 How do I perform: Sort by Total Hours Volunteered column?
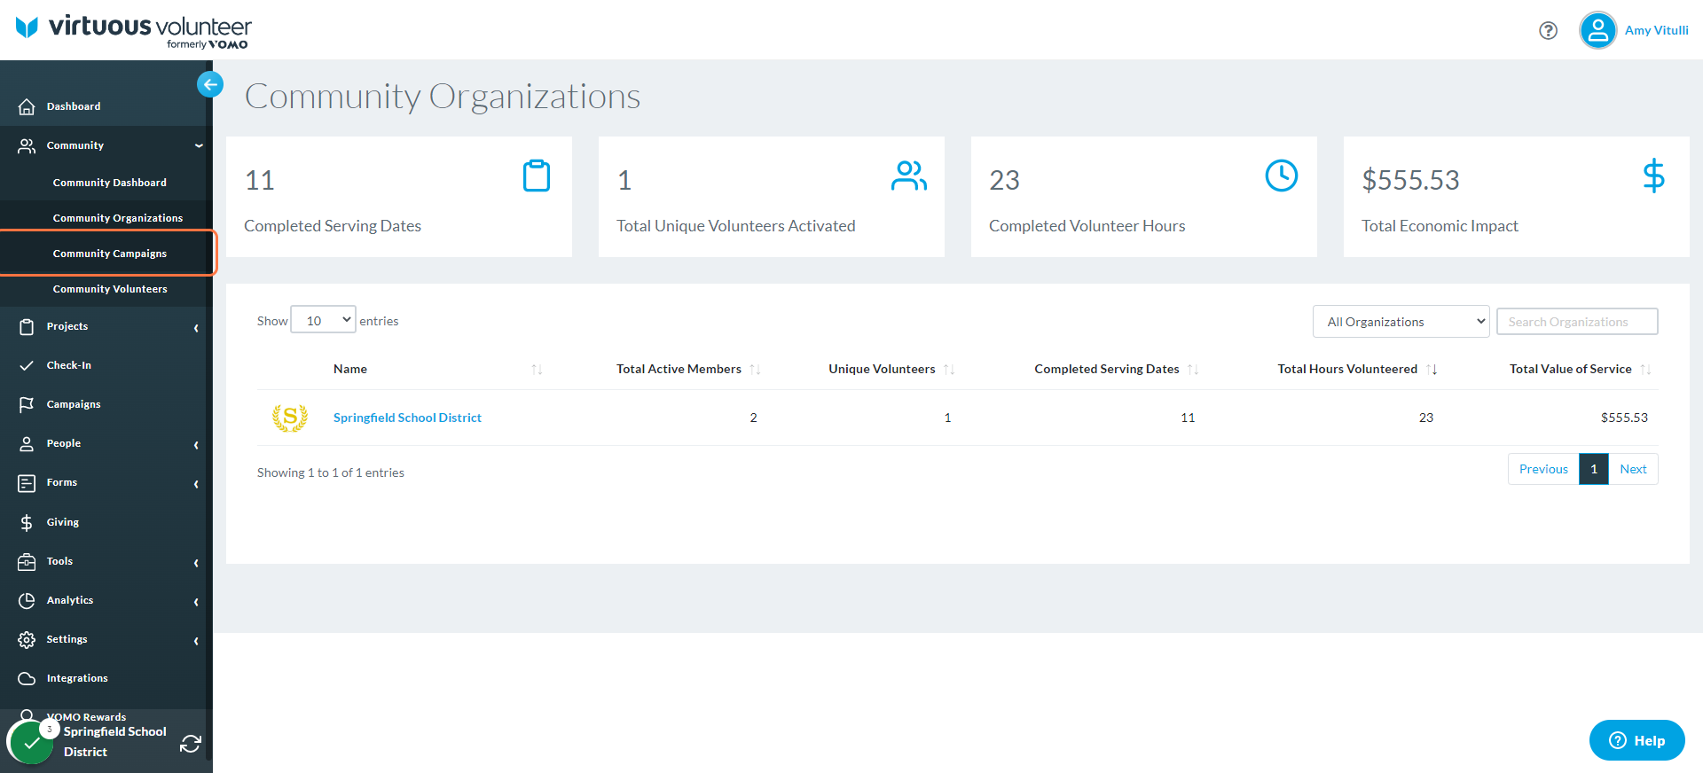[x=1432, y=370]
